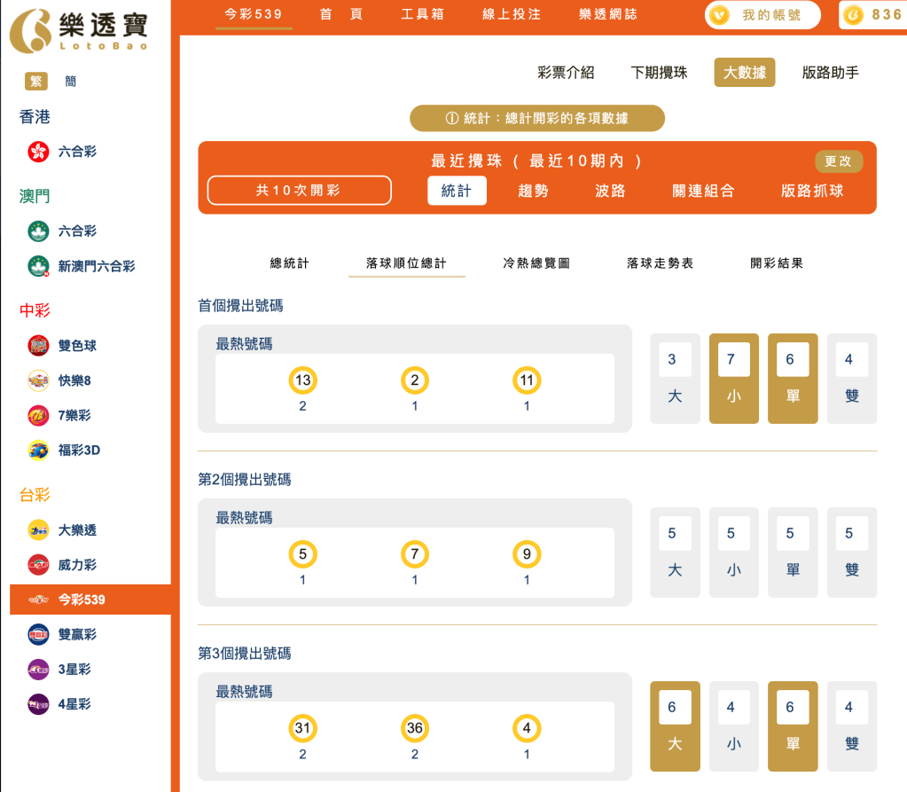Toggle the 大 filter under 首個攪出號碼
This screenshot has width=907, height=792.
point(675,378)
